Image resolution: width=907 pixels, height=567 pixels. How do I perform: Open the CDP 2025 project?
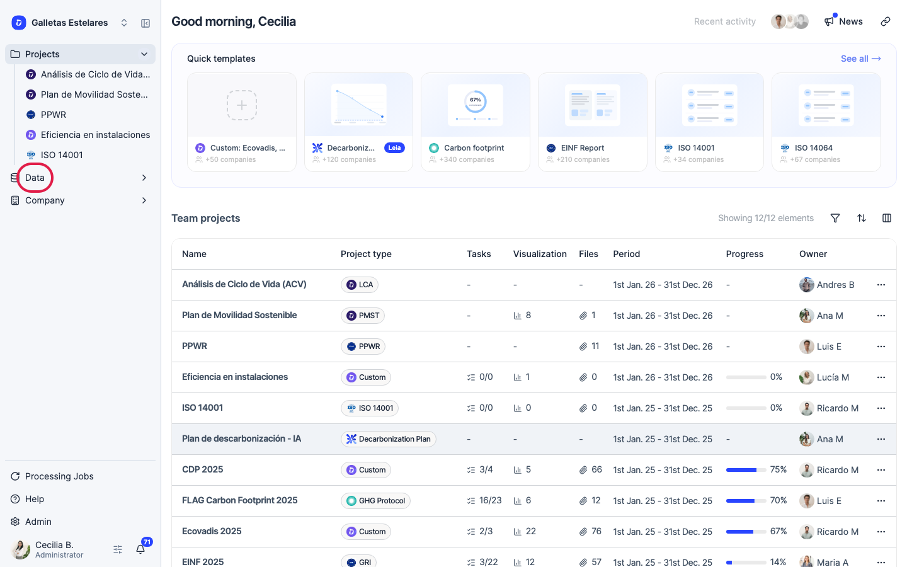[x=533, y=470]
